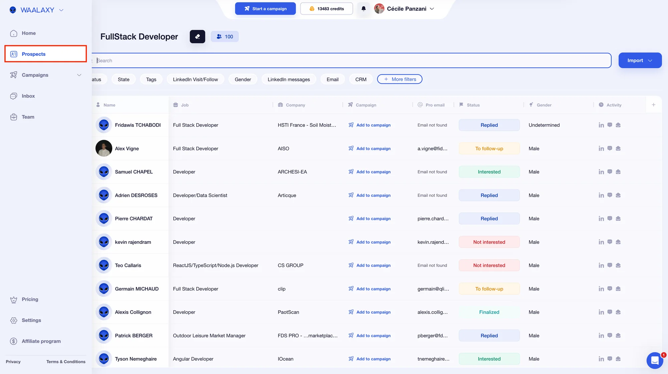
Task: Click Alex Vigne's profile photo
Action: tap(104, 148)
